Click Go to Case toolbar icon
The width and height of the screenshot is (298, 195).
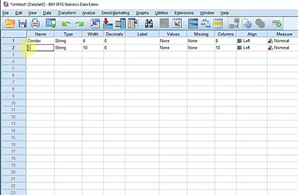point(95,23)
